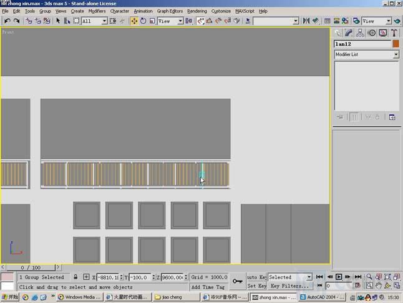Image resolution: width=403 pixels, height=303 pixels.
Task: Toggle the Percent Snap button
Action: pos(218,21)
